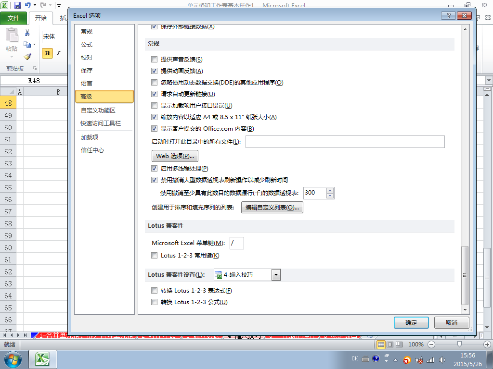Switch to Page Layout view in status bar
Image resolution: width=493 pixels, height=369 pixels.
(x=390, y=344)
